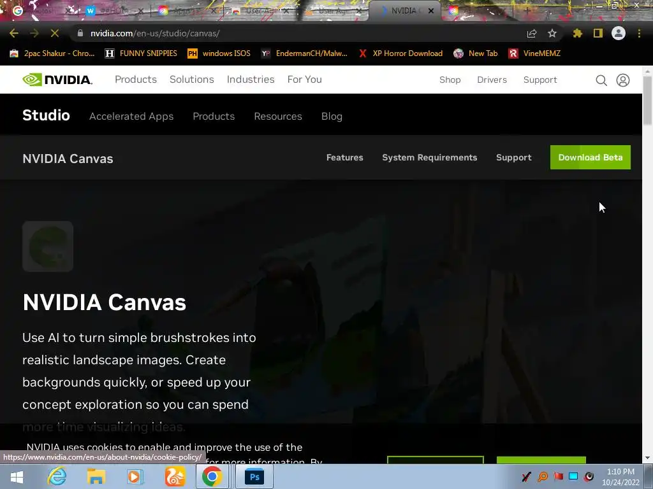Go to NVIDIA Shop
Viewport: 653px width, 489px height.
click(450, 80)
